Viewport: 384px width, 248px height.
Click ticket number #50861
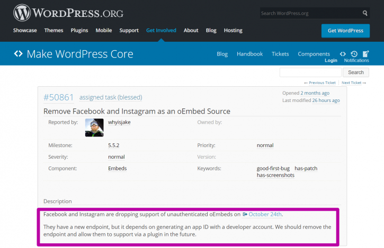click(x=59, y=97)
